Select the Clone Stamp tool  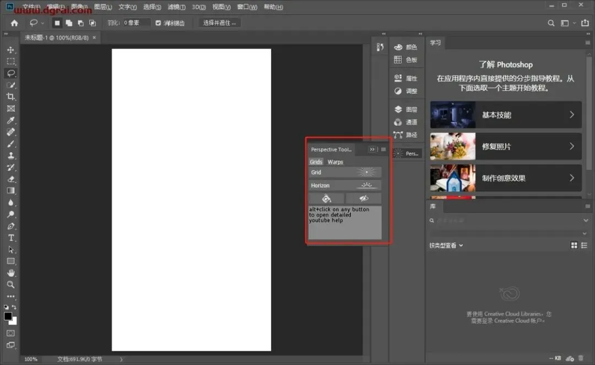click(10, 155)
